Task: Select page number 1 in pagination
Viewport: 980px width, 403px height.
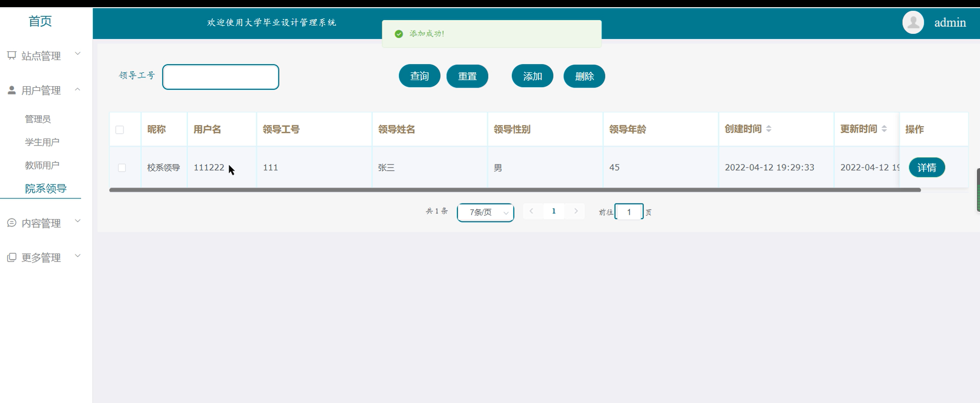Action: [554, 211]
